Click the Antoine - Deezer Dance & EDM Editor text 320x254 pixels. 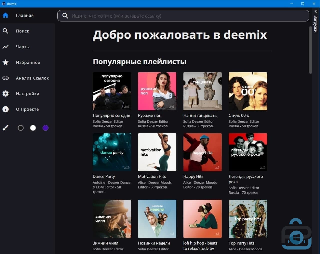click(x=111, y=187)
